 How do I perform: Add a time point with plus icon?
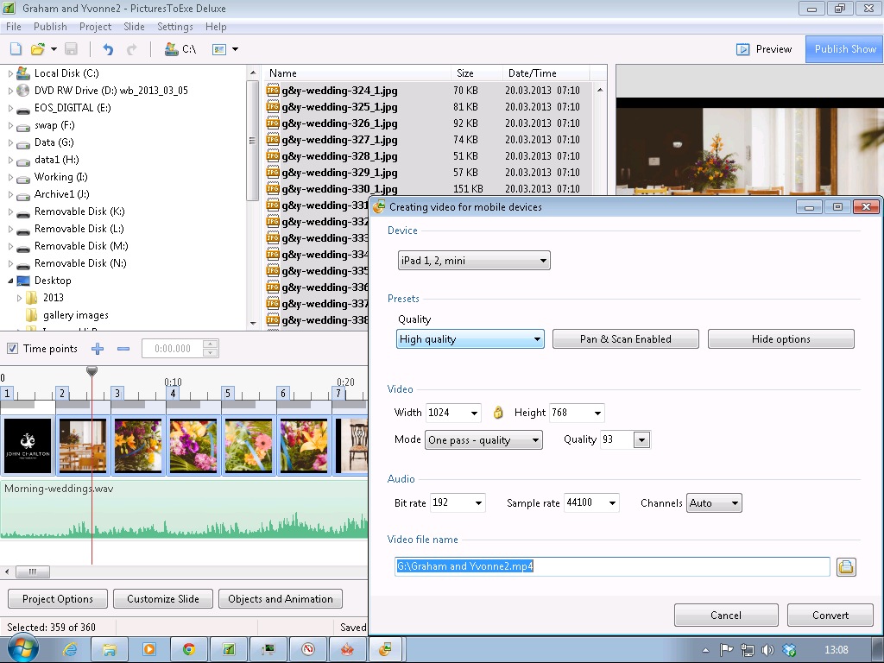pos(98,349)
